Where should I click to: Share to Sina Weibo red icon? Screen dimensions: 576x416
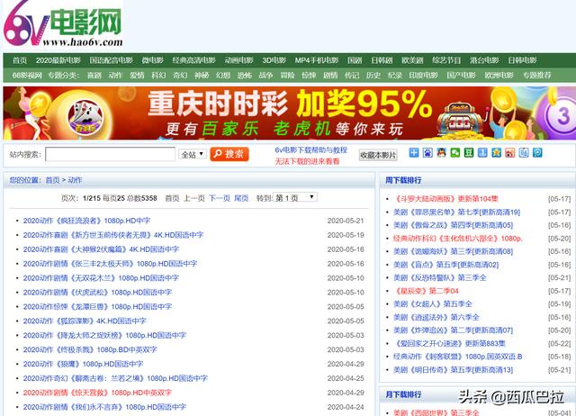click(x=510, y=152)
